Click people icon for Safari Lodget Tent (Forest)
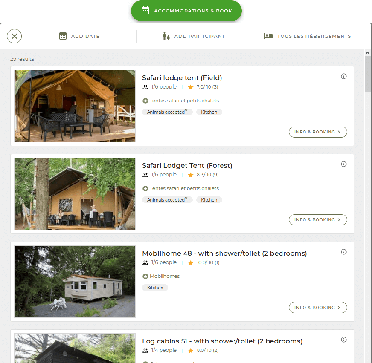This screenshot has height=363, width=372. (145, 175)
